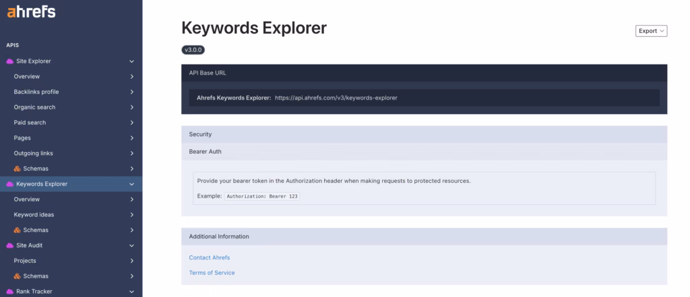
Task: Expand the Backlinks profile chevron
Action: tap(132, 92)
